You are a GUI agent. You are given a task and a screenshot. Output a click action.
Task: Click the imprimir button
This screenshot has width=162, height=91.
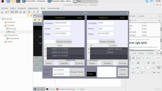coord(123,74)
